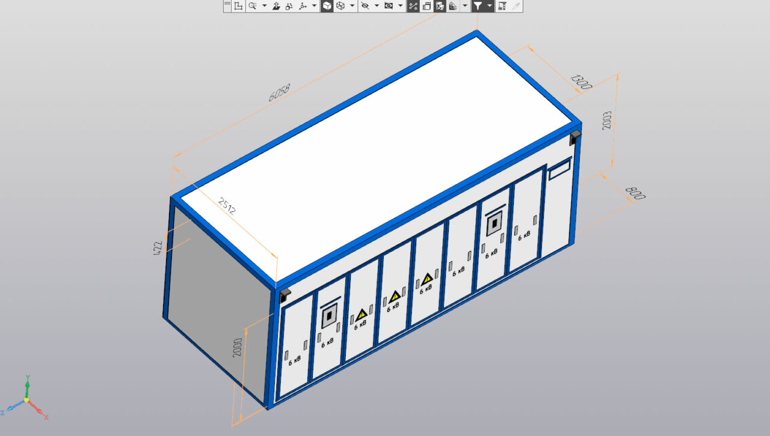This screenshot has width=770, height=436.
Task: Expand the display mode dropdown after wireframe cube
Action: 352,6
